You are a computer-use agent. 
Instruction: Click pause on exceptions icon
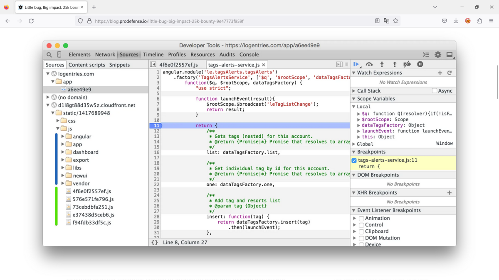pyautogui.click(x=420, y=64)
